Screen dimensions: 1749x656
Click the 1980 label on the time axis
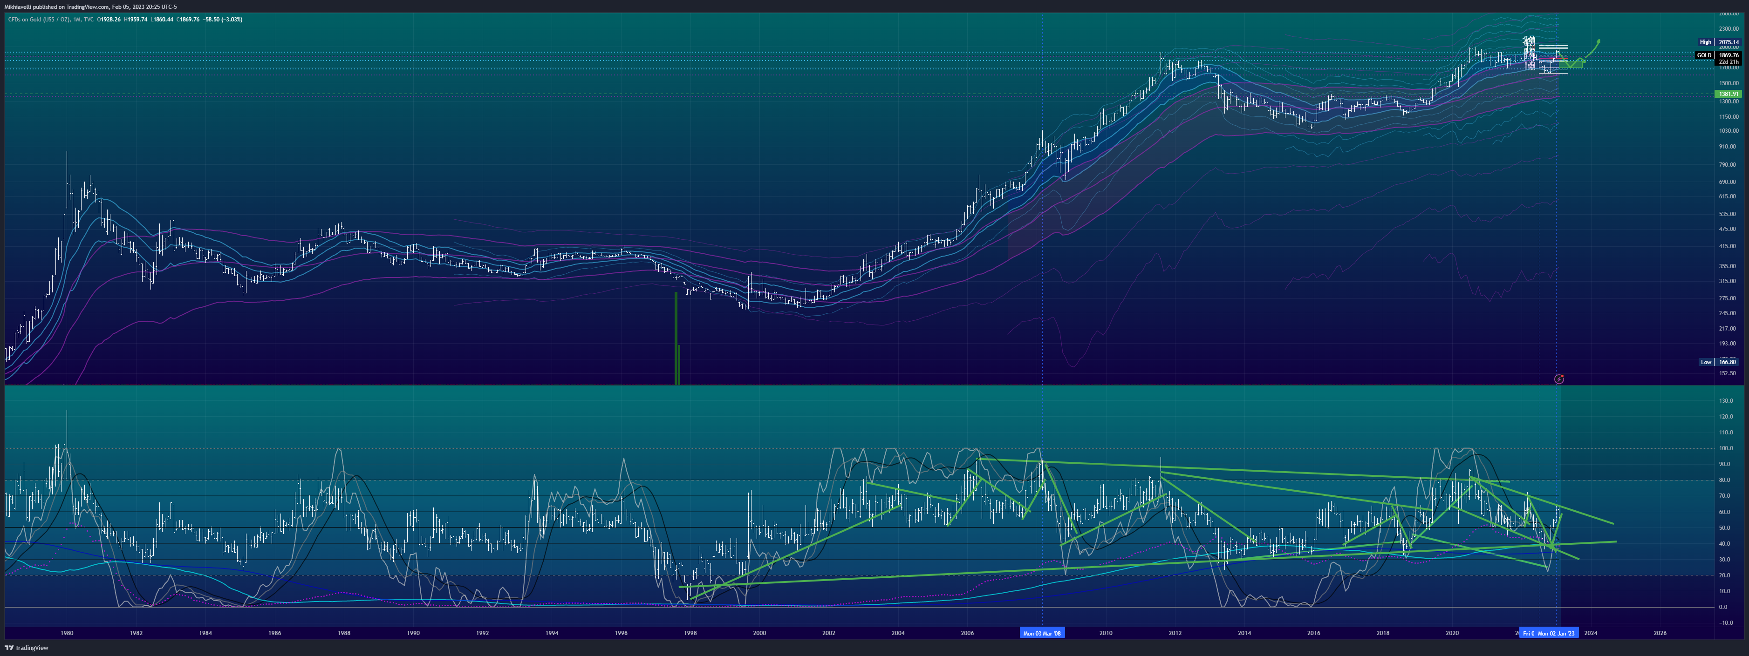[67, 633]
